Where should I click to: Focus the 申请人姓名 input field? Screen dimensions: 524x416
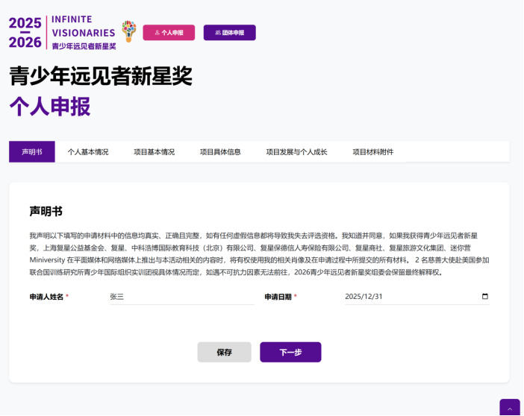pos(182,297)
